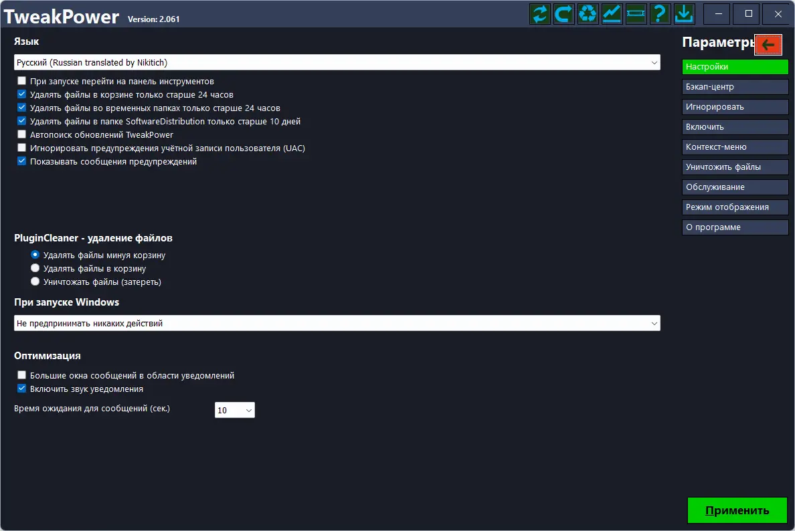Click the curved redo arrow icon
The width and height of the screenshot is (795, 531).
point(564,13)
